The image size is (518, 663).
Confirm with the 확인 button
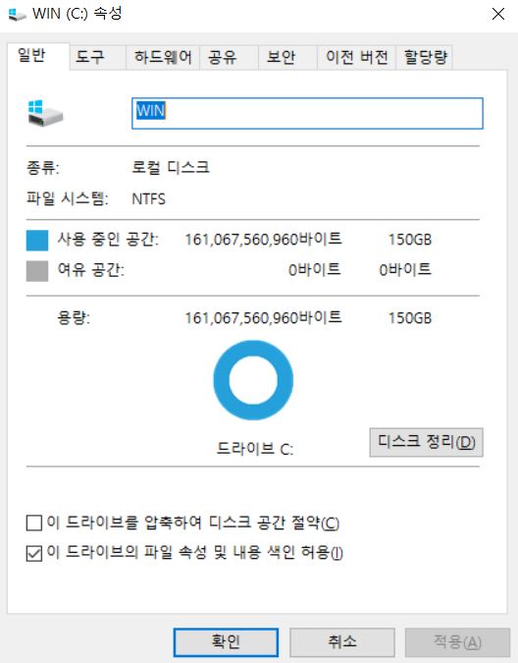point(226,642)
